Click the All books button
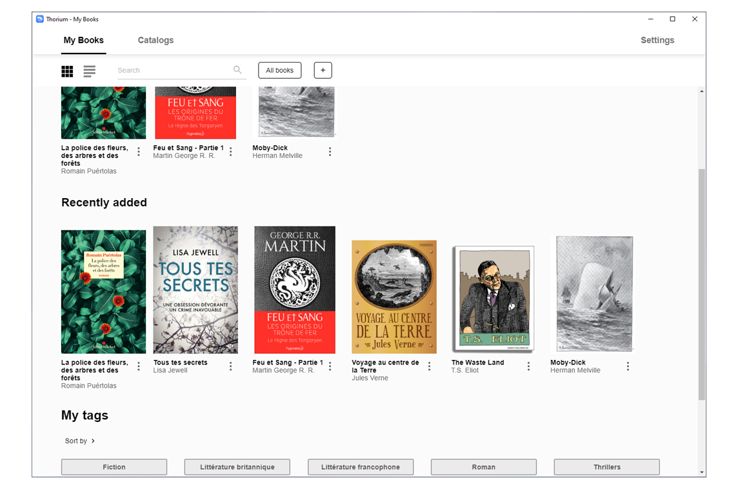This screenshot has width=738, height=489. pos(279,70)
